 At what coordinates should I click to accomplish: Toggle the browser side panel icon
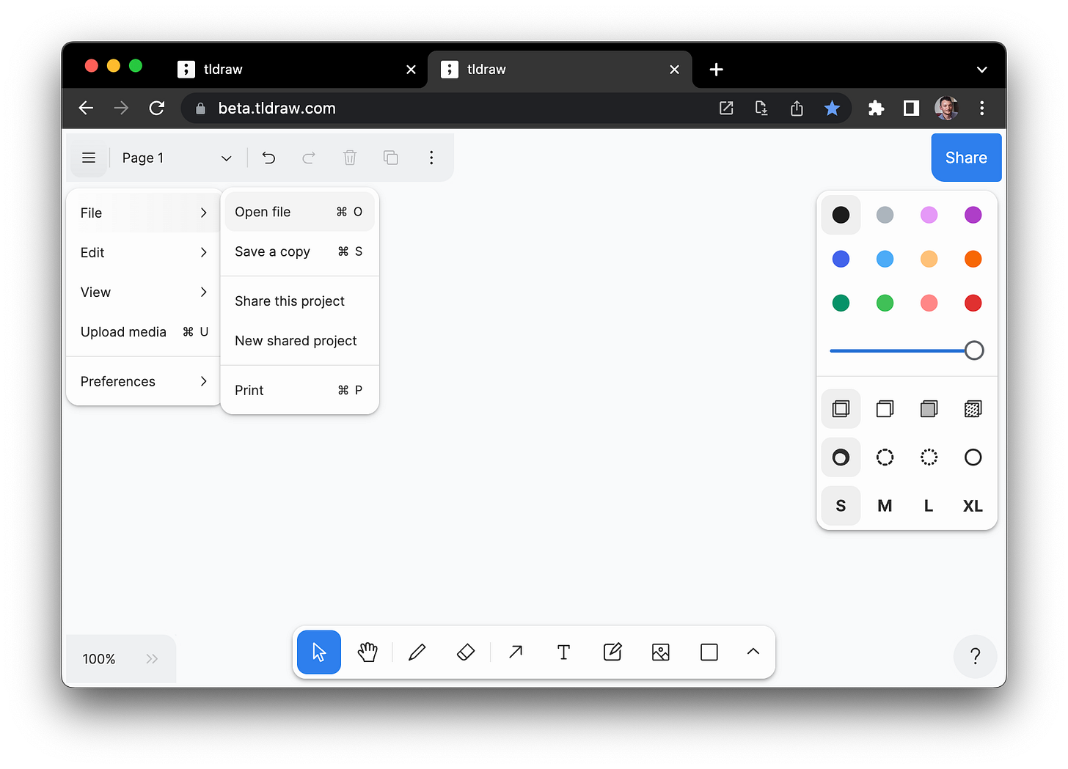[911, 108]
